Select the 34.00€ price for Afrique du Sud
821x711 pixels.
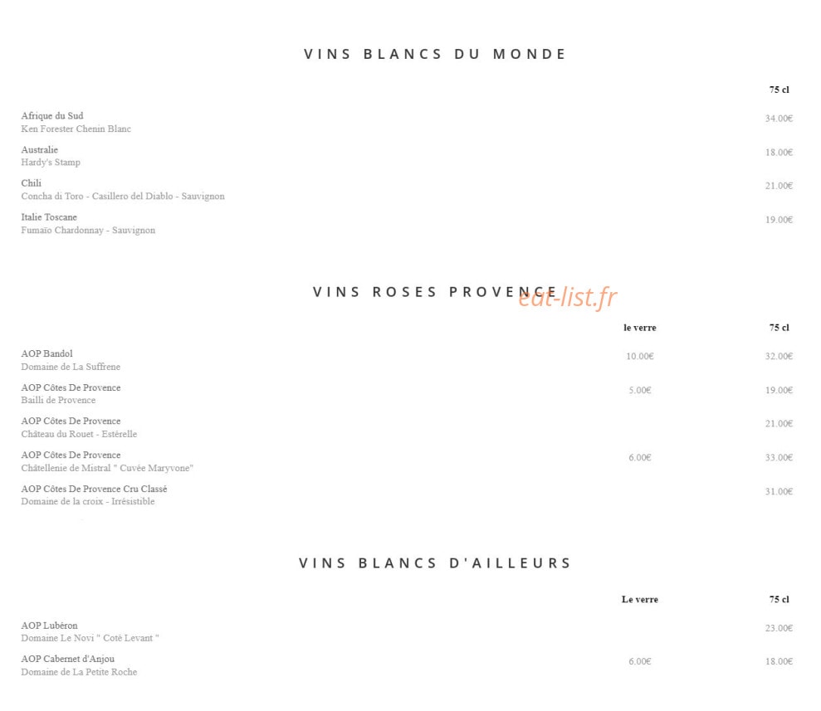pyautogui.click(x=779, y=119)
